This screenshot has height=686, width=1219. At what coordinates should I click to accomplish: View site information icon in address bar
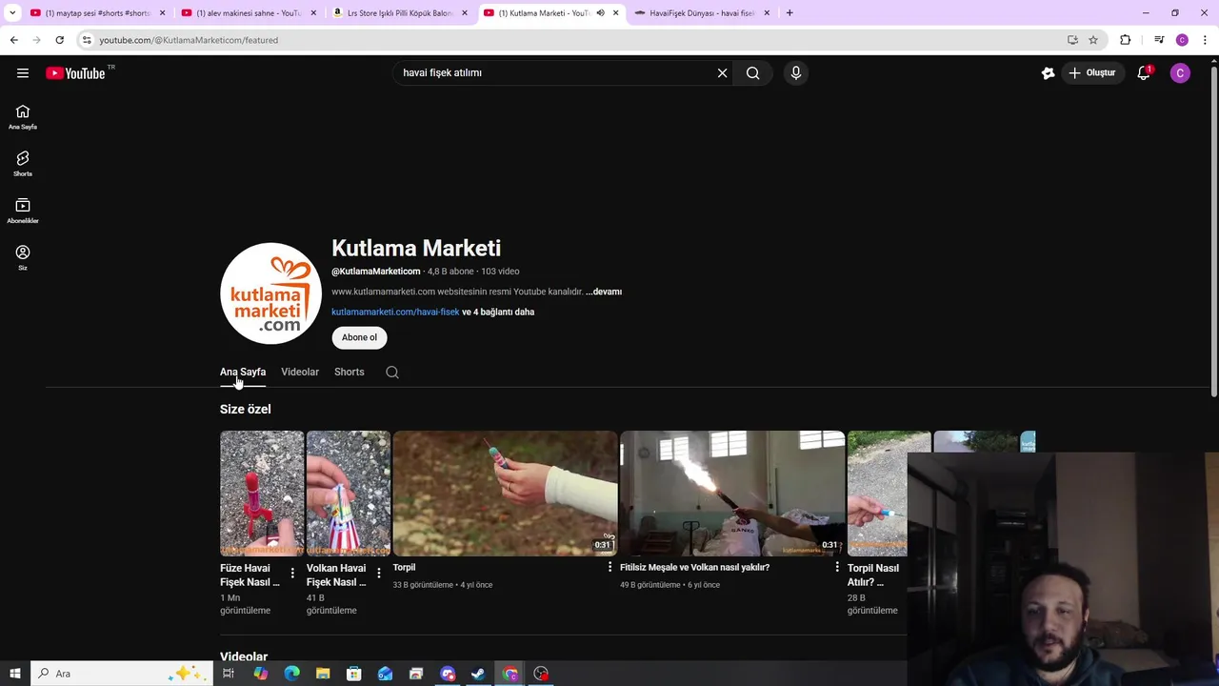pyautogui.click(x=87, y=40)
